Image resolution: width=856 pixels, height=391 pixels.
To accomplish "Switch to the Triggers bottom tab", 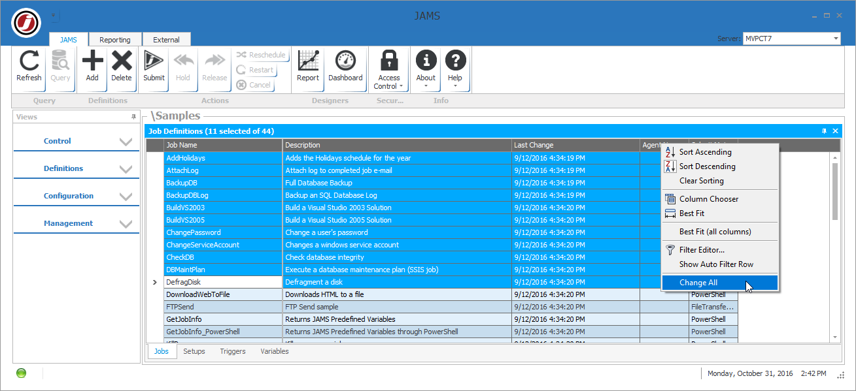I will [x=233, y=351].
